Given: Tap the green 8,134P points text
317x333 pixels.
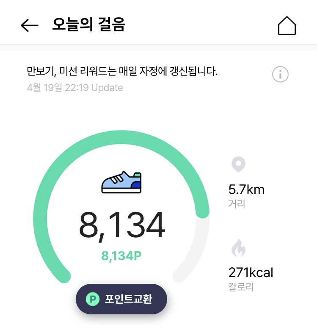Looking at the screenshot, I should click(x=121, y=256).
